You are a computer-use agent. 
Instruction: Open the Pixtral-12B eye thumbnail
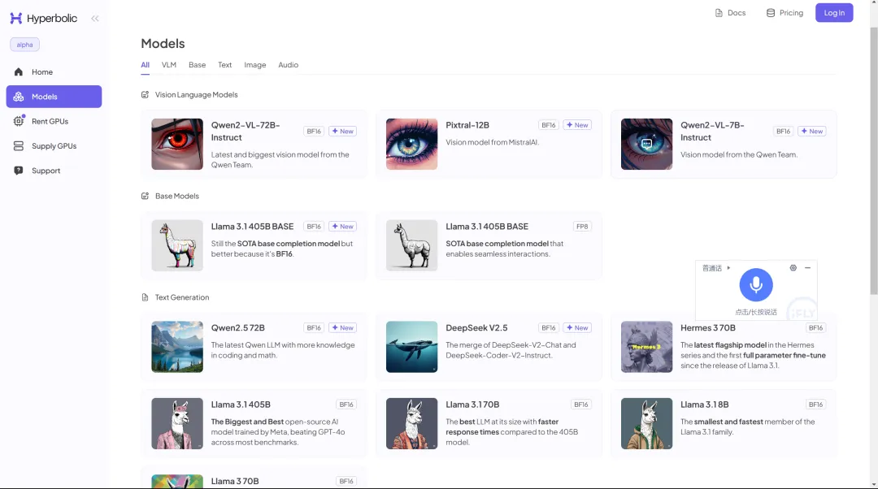click(x=411, y=145)
